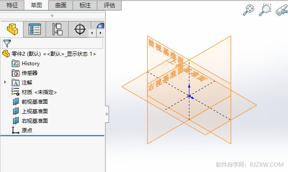288x172 pixels.
Task: Click the 原点 origin axis icon
Action: pos(16,130)
